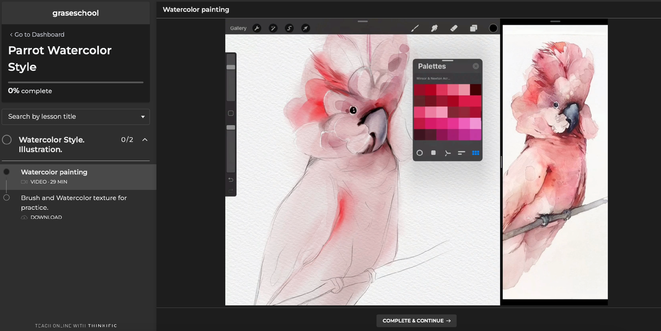The height and width of the screenshot is (331, 661).
Task: Go back to Dashboard
Action: 37,34
